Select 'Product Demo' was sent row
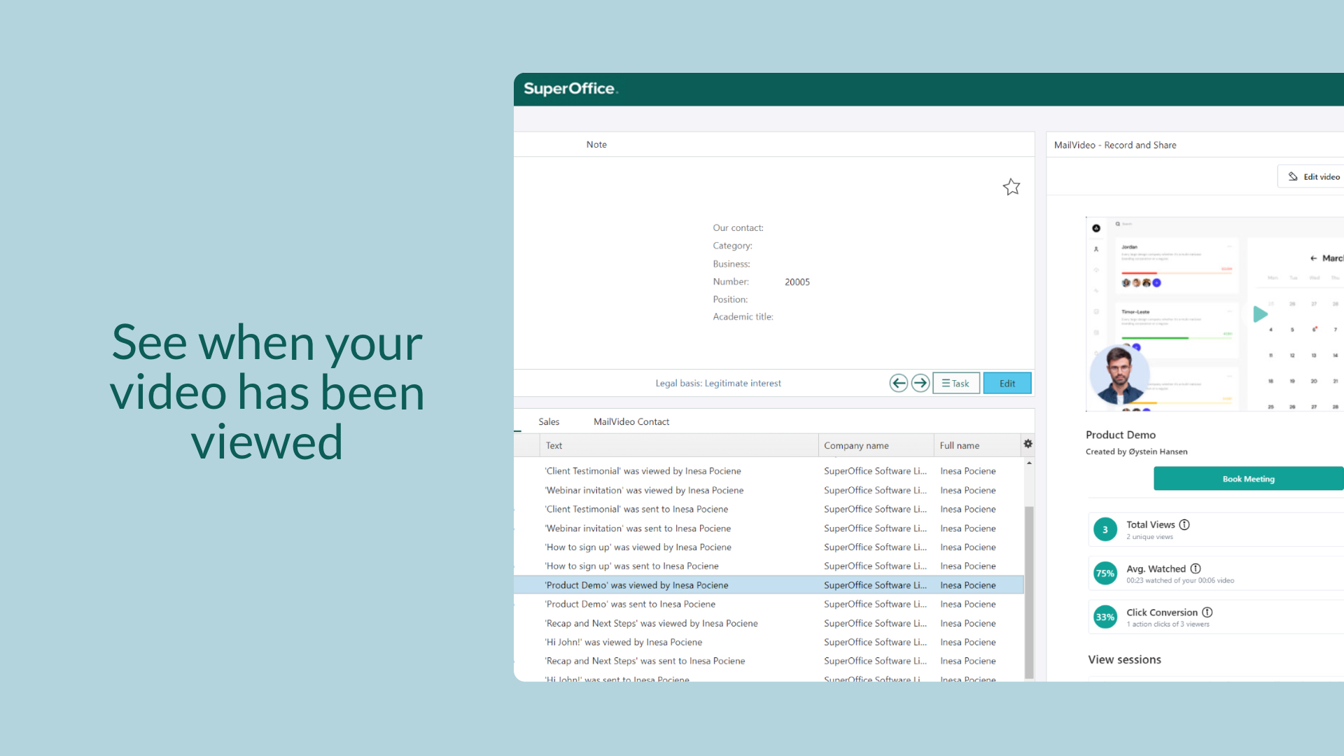 769,603
